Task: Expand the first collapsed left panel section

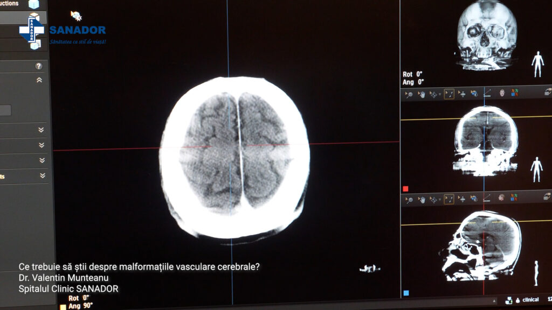Action: pyautogui.click(x=41, y=130)
